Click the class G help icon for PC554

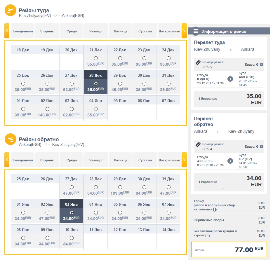(261, 146)
